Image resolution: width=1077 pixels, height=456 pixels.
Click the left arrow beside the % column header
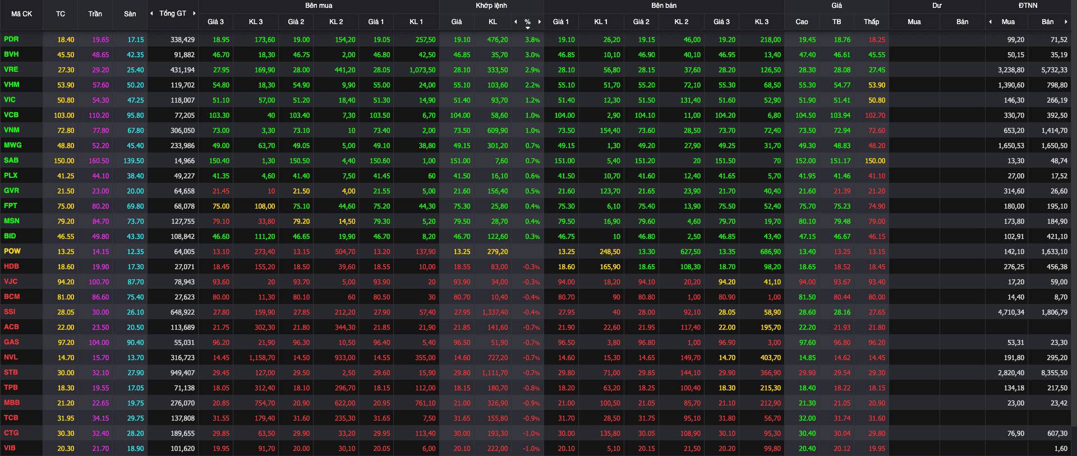(516, 22)
